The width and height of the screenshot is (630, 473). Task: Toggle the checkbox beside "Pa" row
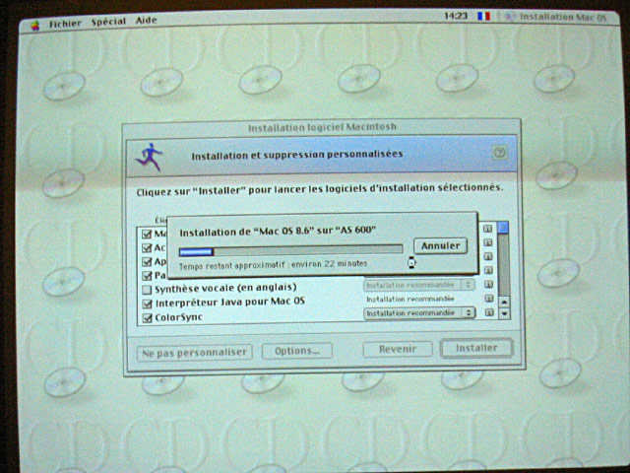pos(147,276)
